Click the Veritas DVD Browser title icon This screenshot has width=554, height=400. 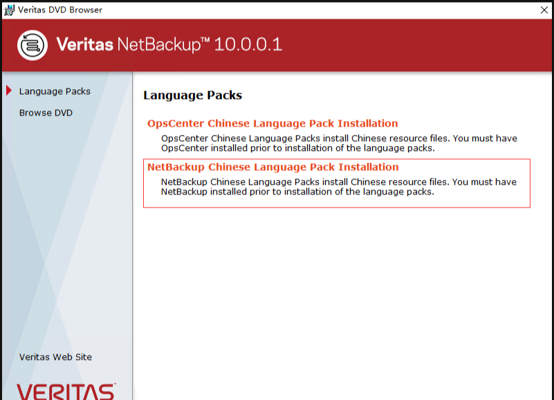[x=9, y=10]
